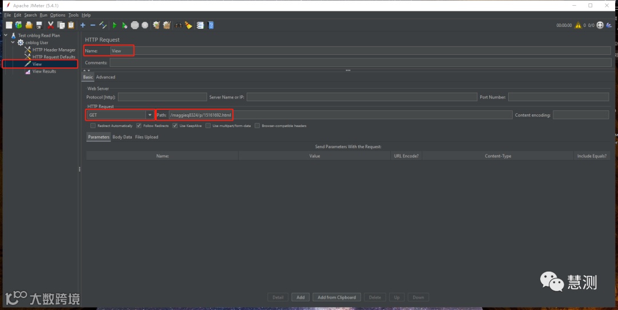Open the Run menu
Screen dimensions: 618x310
coord(43,15)
